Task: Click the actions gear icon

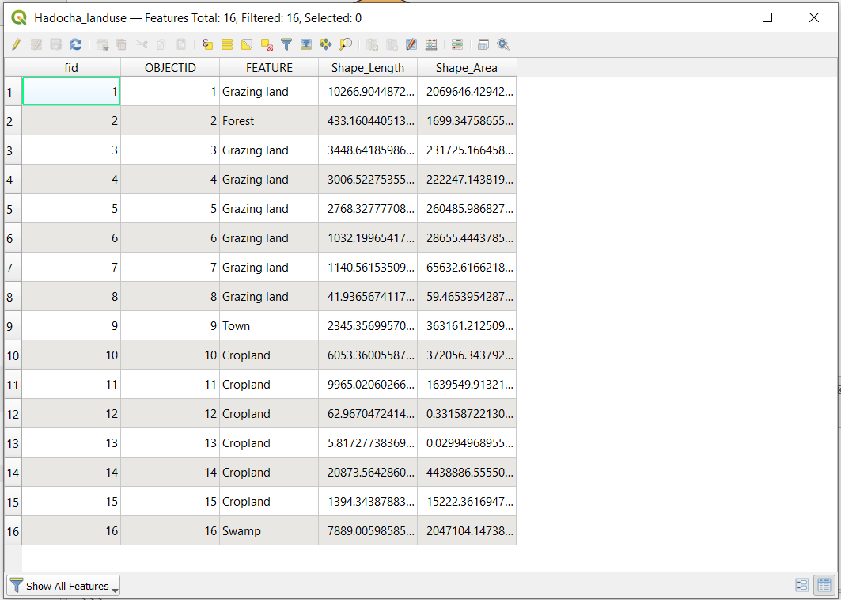Action: tap(503, 44)
